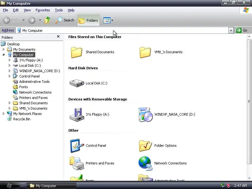Open Back history dropdown arrow

tap(23, 20)
